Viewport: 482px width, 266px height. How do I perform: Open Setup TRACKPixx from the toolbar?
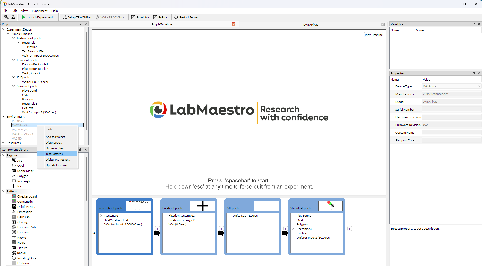(x=77, y=17)
